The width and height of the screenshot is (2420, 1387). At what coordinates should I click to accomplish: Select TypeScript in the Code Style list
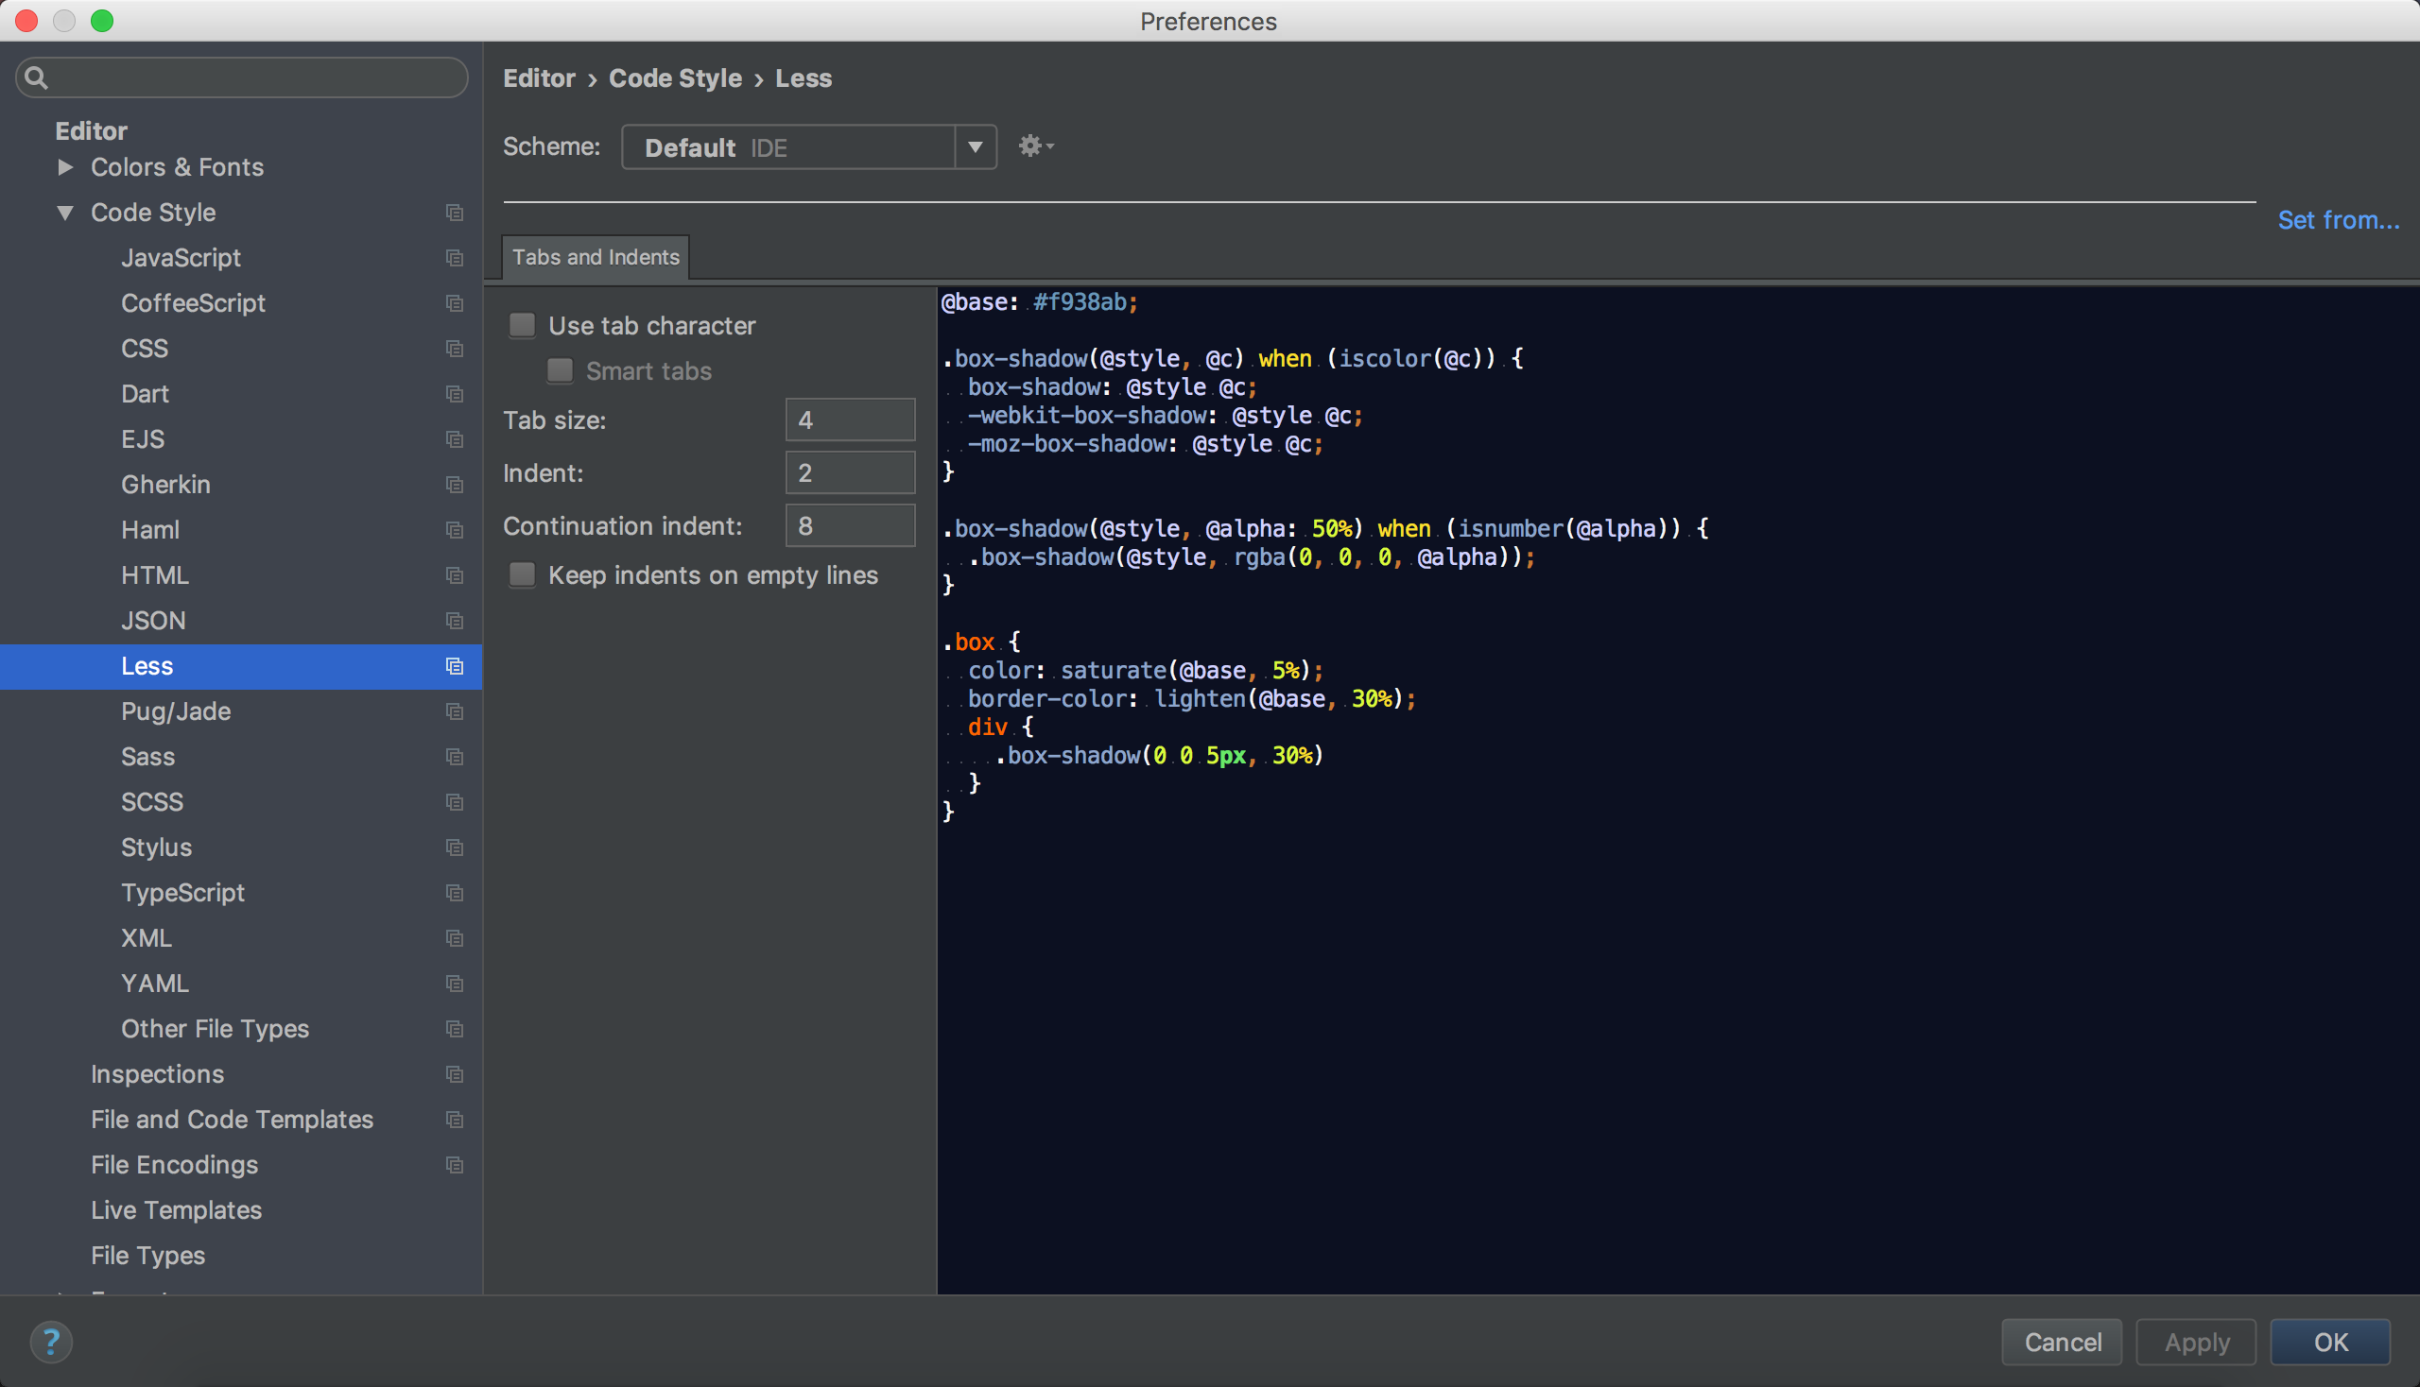[183, 893]
